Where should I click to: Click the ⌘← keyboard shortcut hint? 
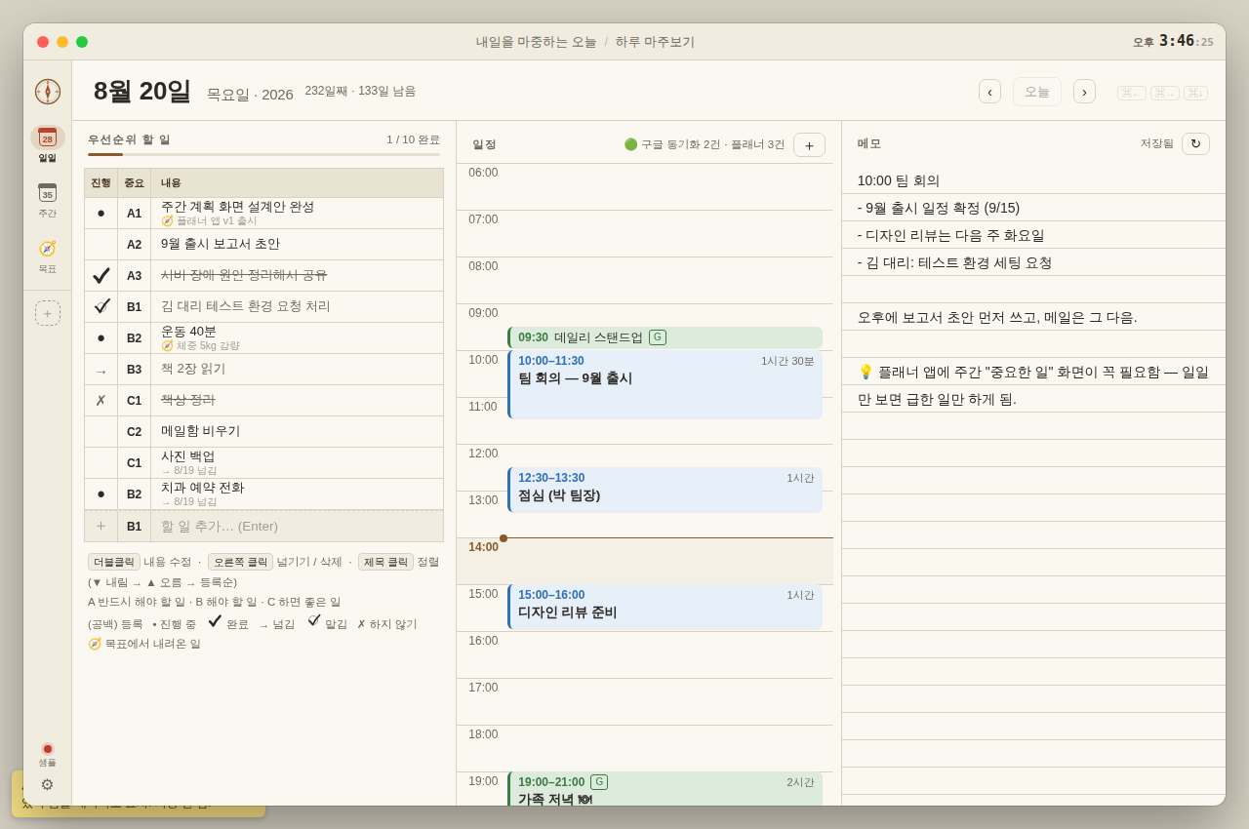coord(1132,93)
